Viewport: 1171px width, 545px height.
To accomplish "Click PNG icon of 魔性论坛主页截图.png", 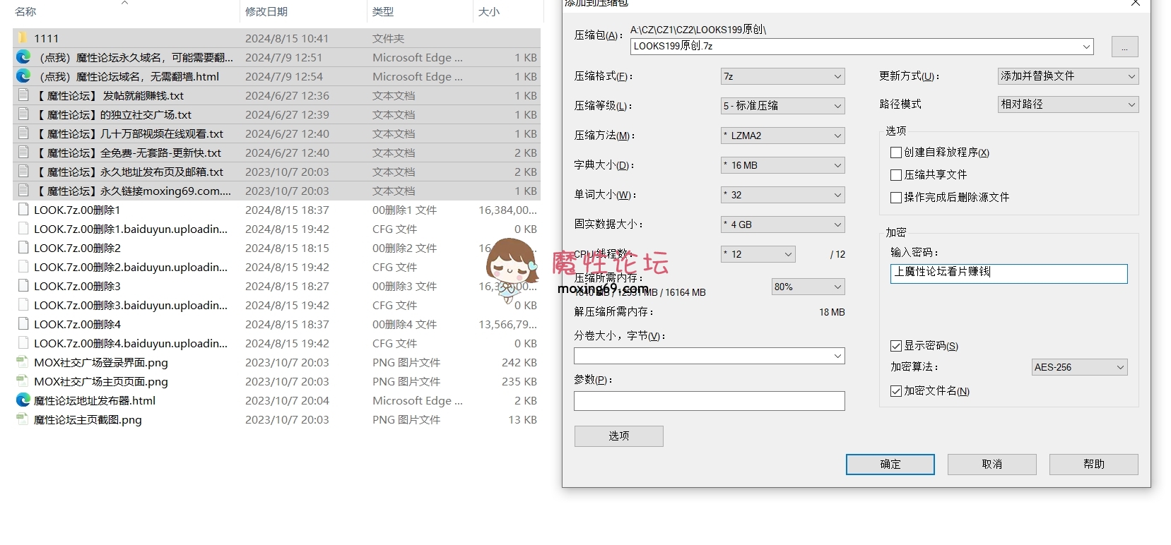I will click(x=23, y=419).
